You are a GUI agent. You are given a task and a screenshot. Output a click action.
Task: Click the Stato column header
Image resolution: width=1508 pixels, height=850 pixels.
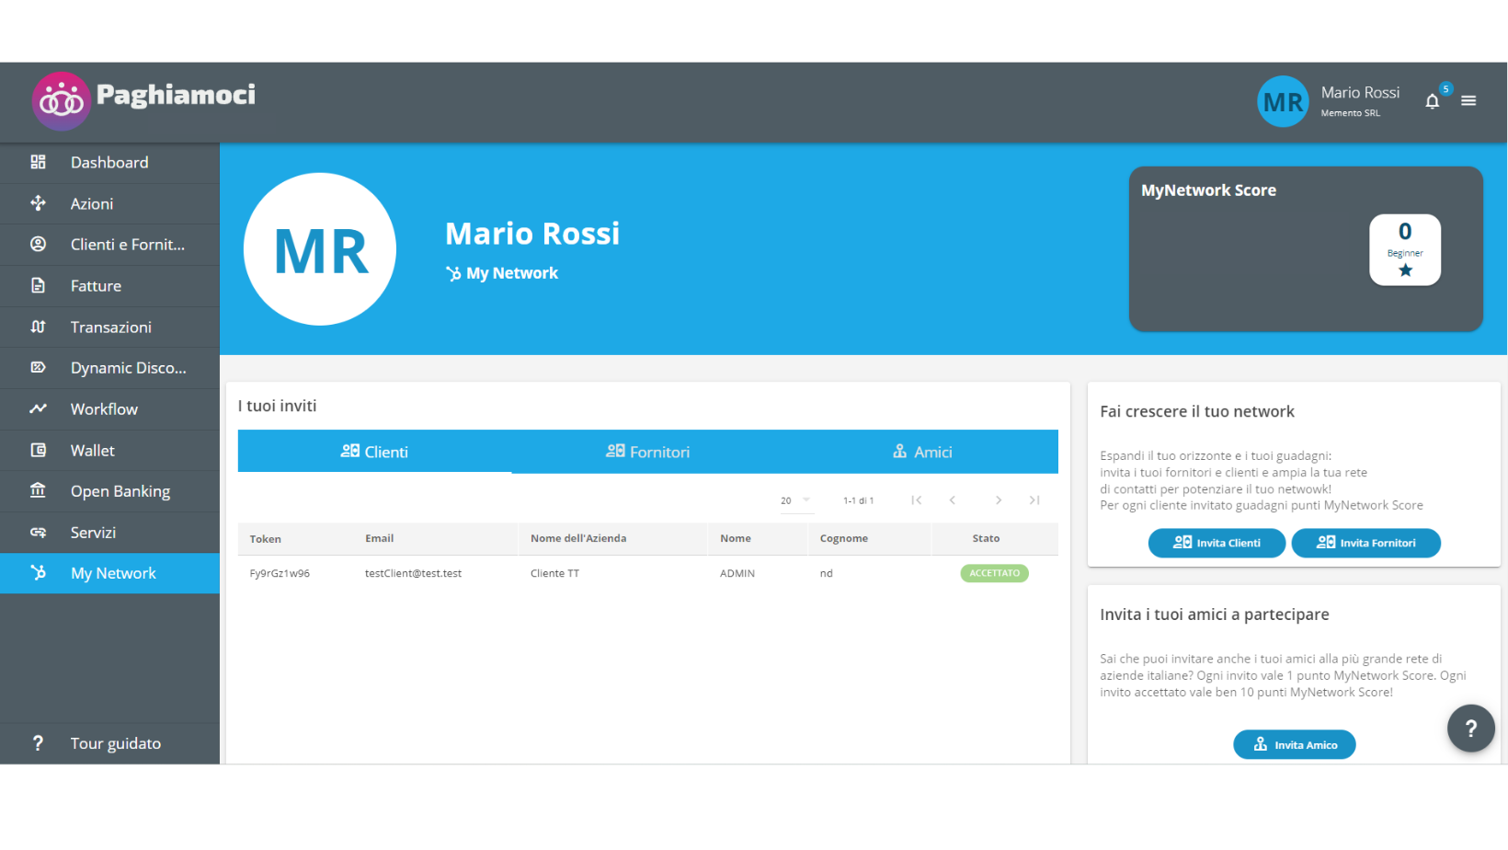[x=986, y=539]
